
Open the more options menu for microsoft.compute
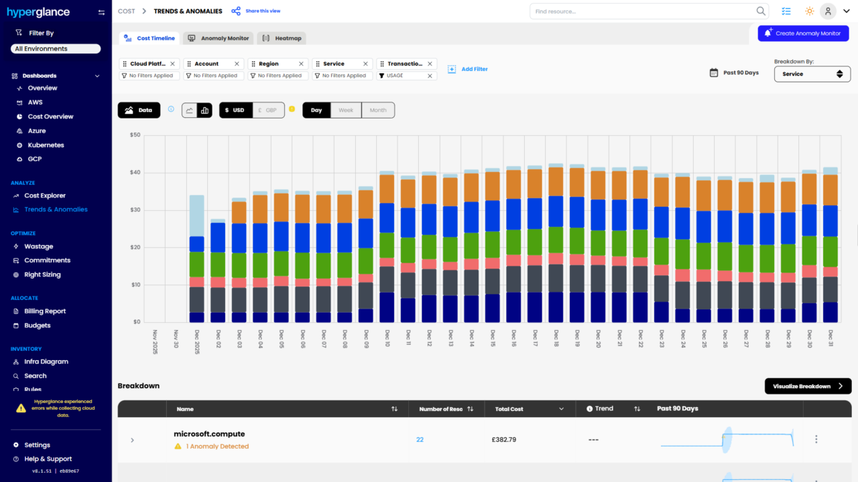click(816, 439)
